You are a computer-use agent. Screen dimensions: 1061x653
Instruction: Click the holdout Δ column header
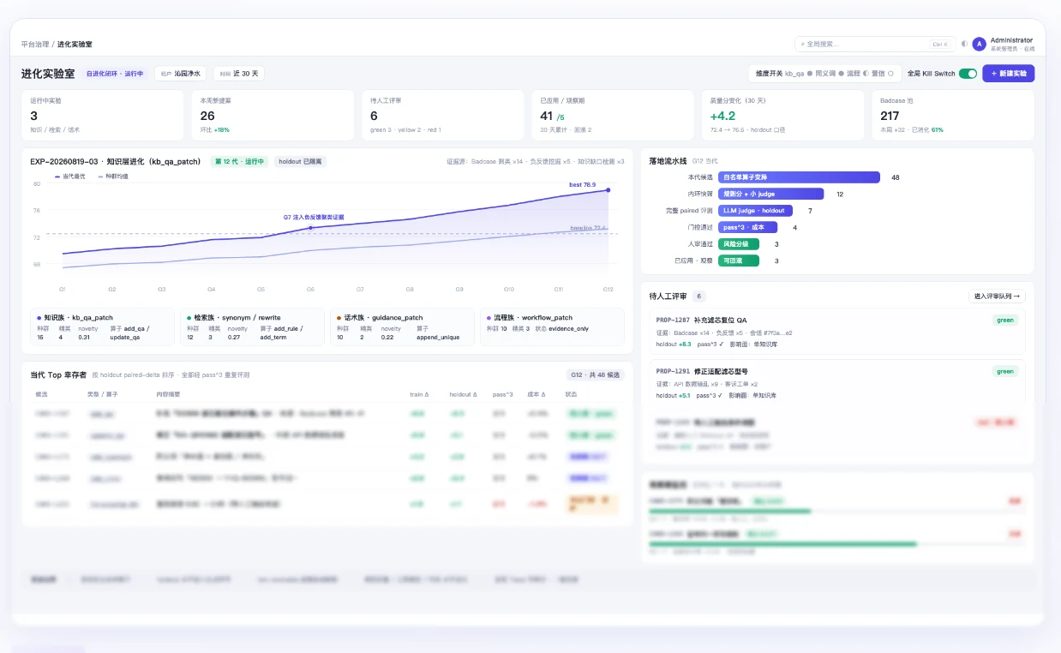pos(461,394)
